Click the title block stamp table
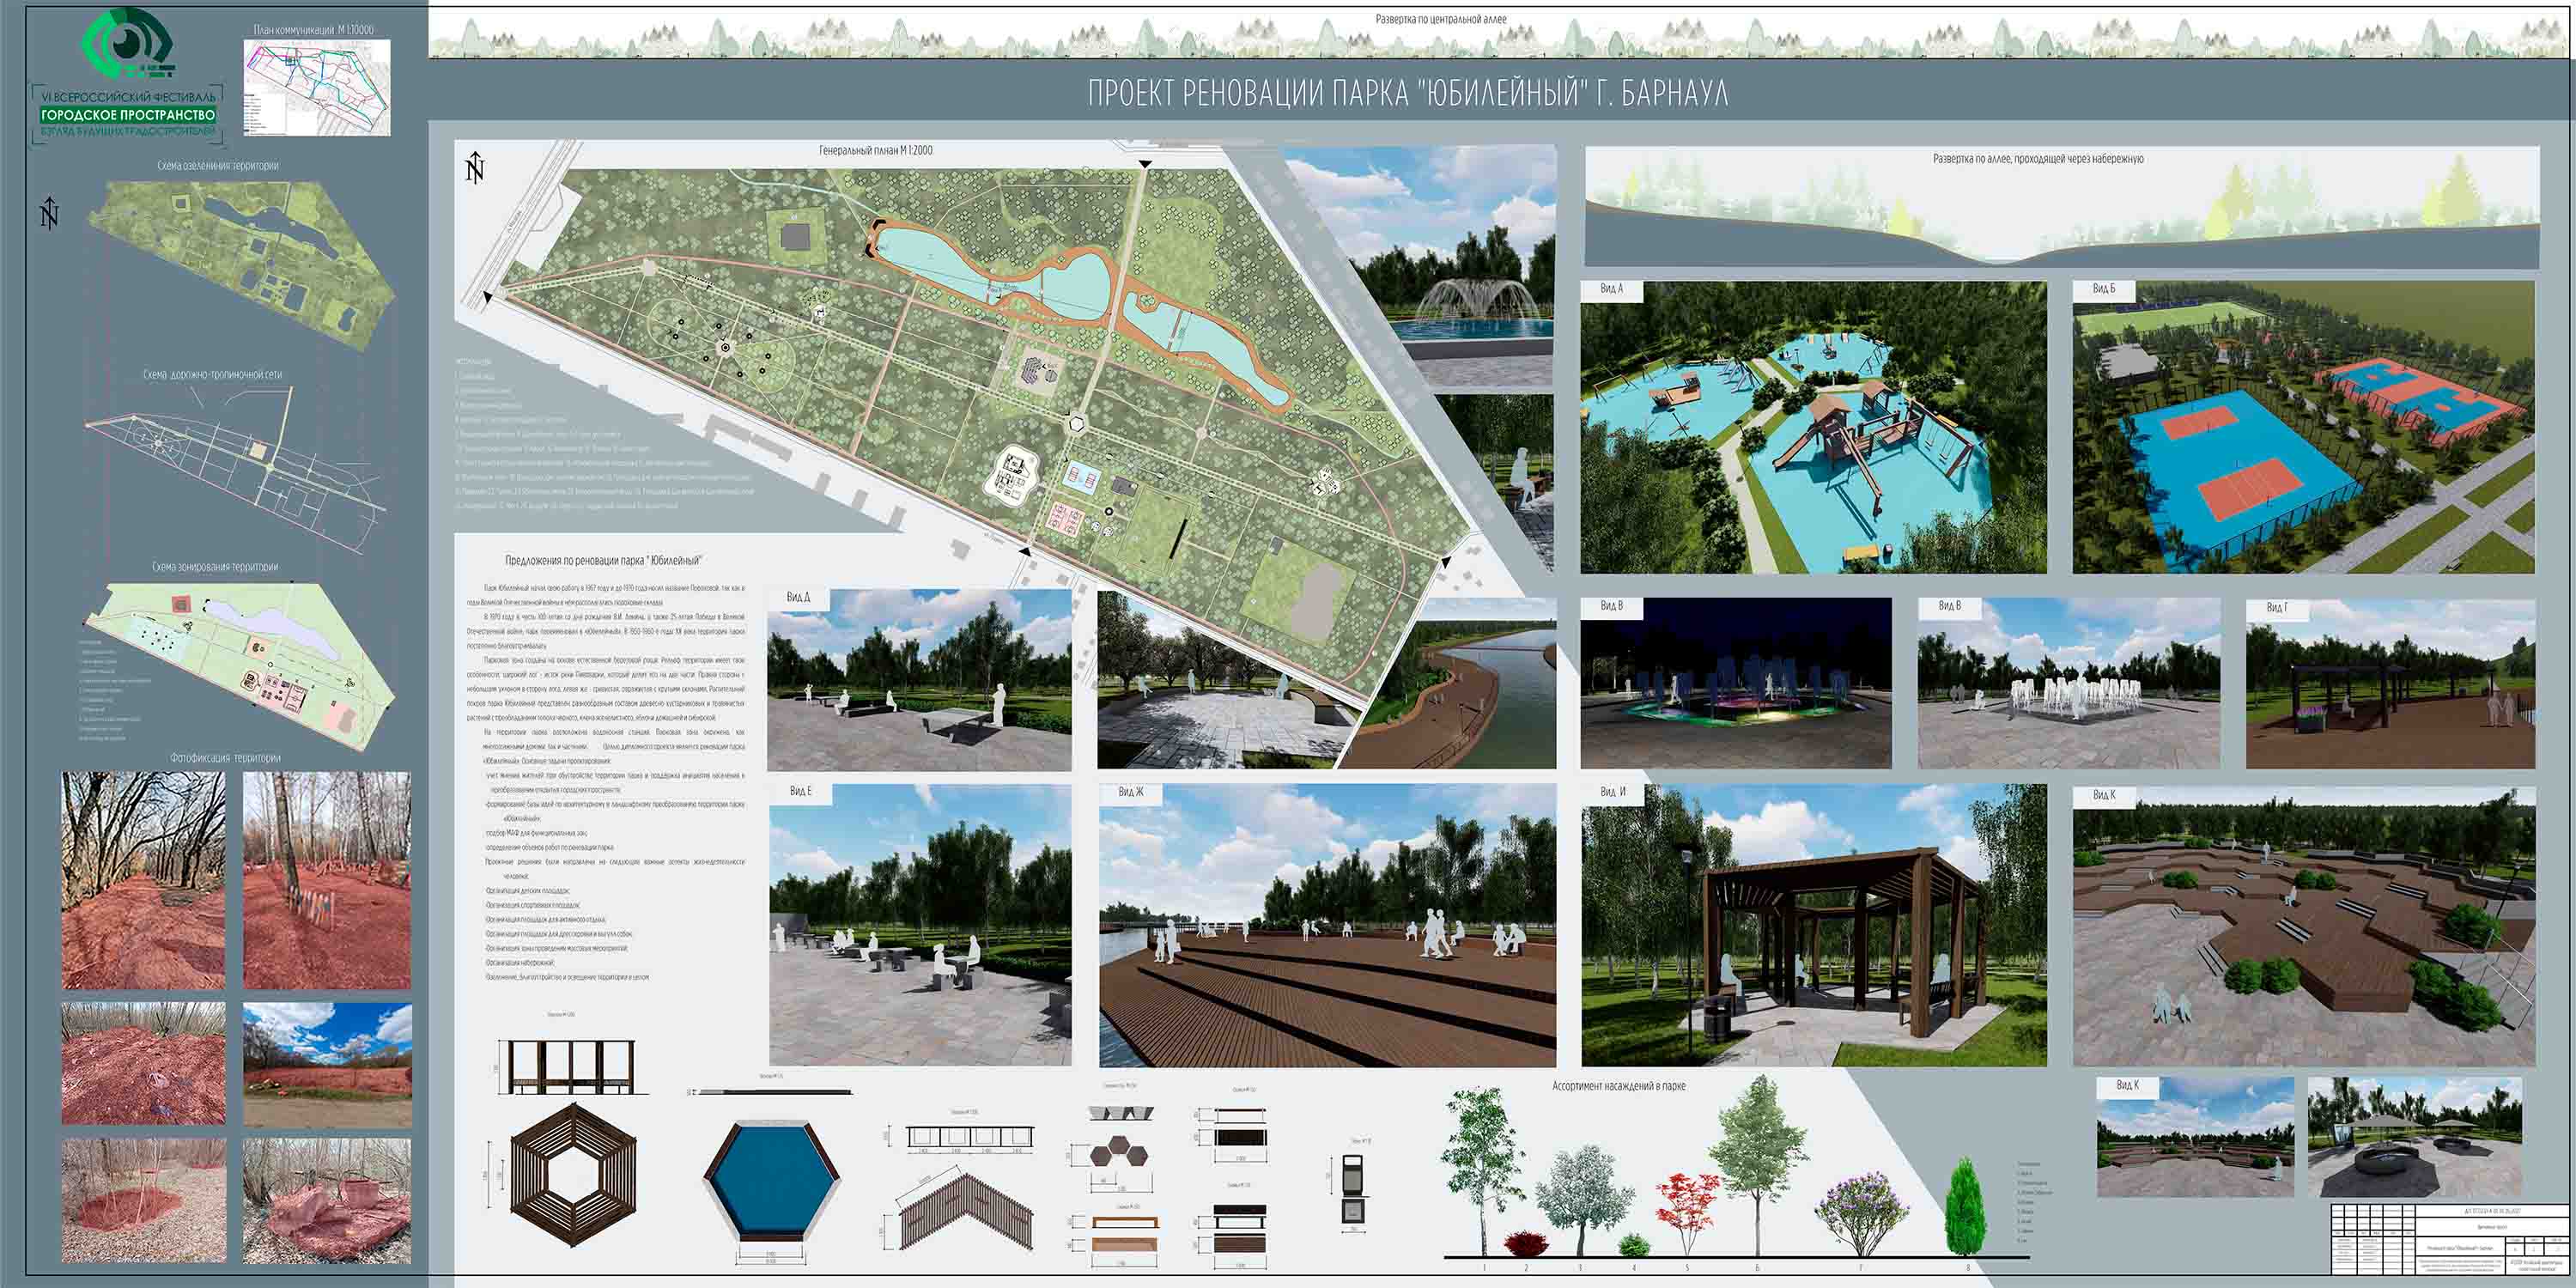This screenshot has height=1288, width=2576. point(2448,1238)
